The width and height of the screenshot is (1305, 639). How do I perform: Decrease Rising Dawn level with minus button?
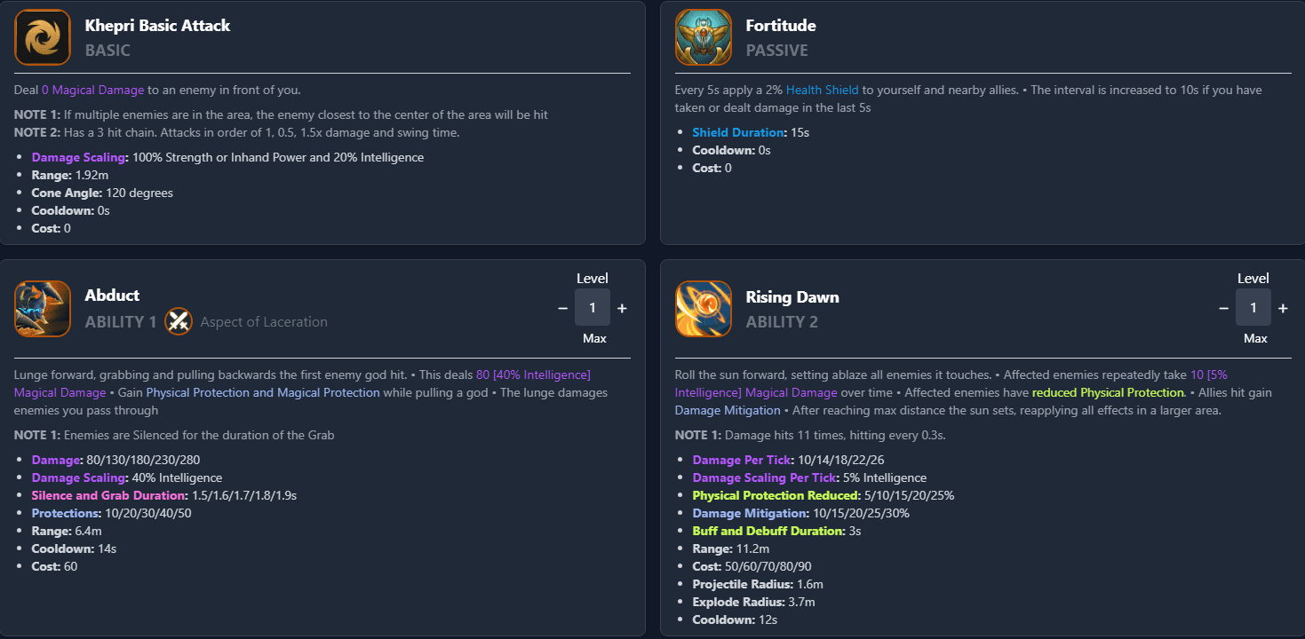tap(1223, 308)
